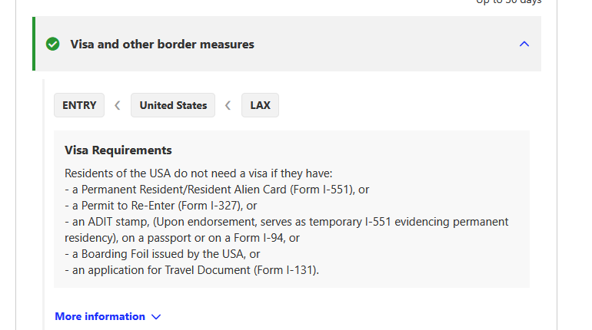
Task: Click the Travel Document (Form I-131) line
Action: pos(191,269)
